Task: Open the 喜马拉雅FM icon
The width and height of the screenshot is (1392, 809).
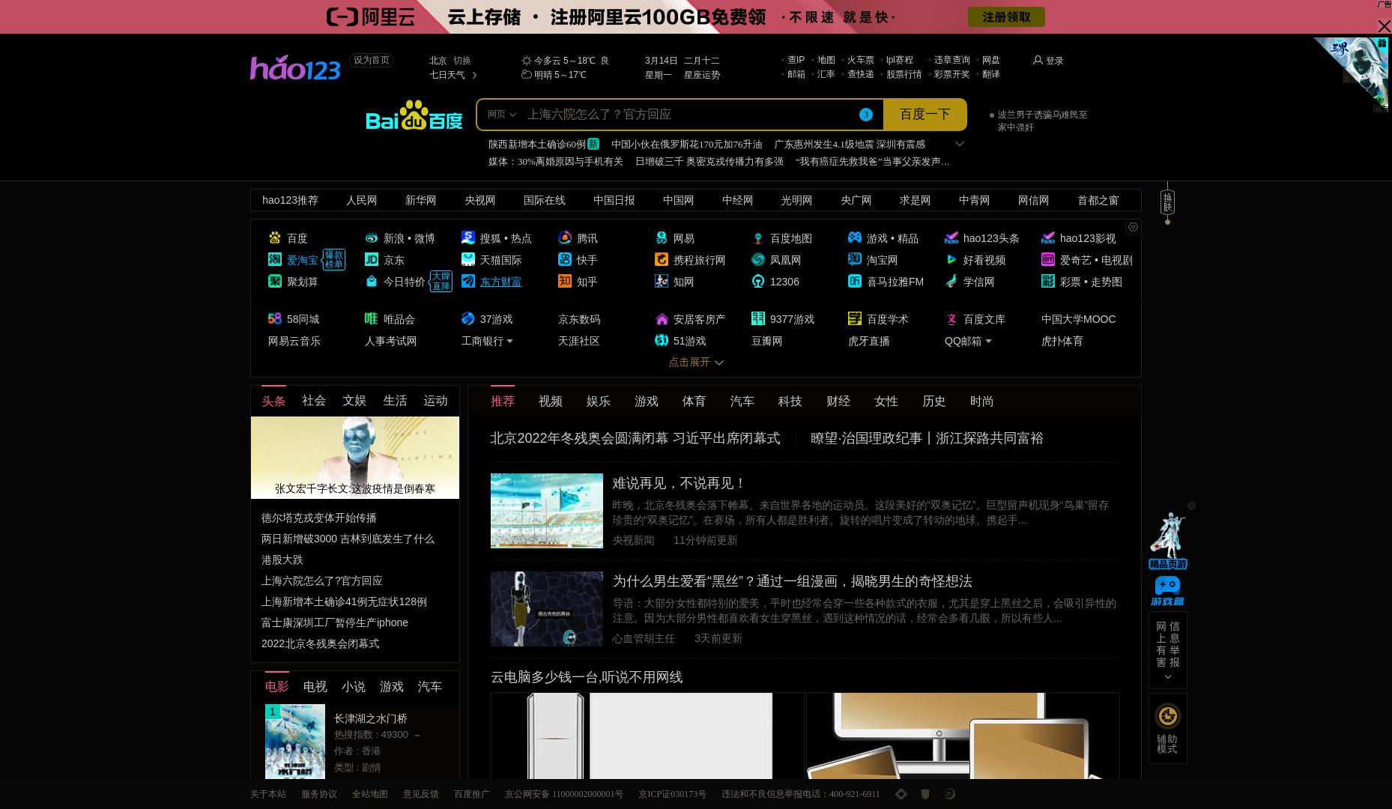Action: coord(855,282)
